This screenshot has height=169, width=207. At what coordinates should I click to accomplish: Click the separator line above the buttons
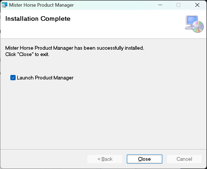103,149
